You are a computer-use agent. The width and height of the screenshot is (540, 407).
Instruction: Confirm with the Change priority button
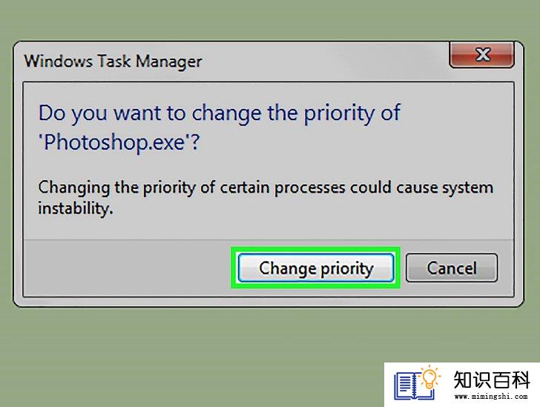tap(316, 268)
